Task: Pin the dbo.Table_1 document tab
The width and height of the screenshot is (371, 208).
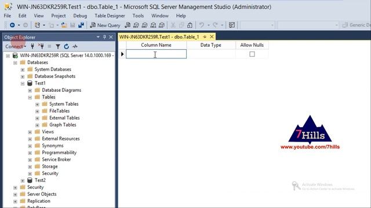Action: pos(205,37)
